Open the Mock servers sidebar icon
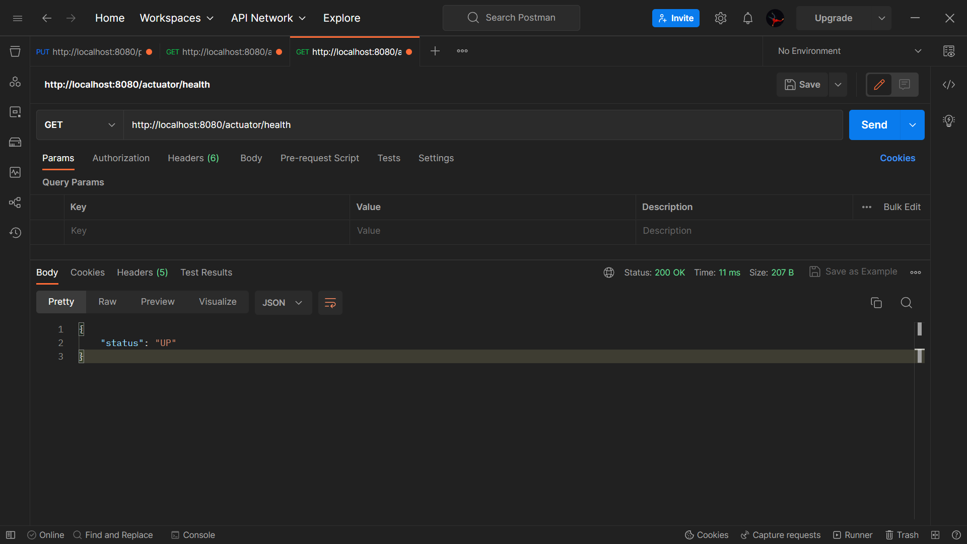This screenshot has width=967, height=544. point(15,142)
